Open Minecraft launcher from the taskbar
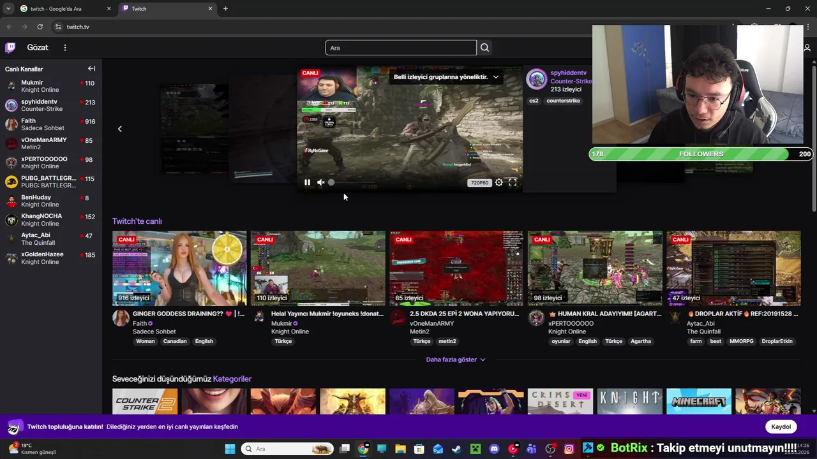 pyautogui.click(x=475, y=449)
